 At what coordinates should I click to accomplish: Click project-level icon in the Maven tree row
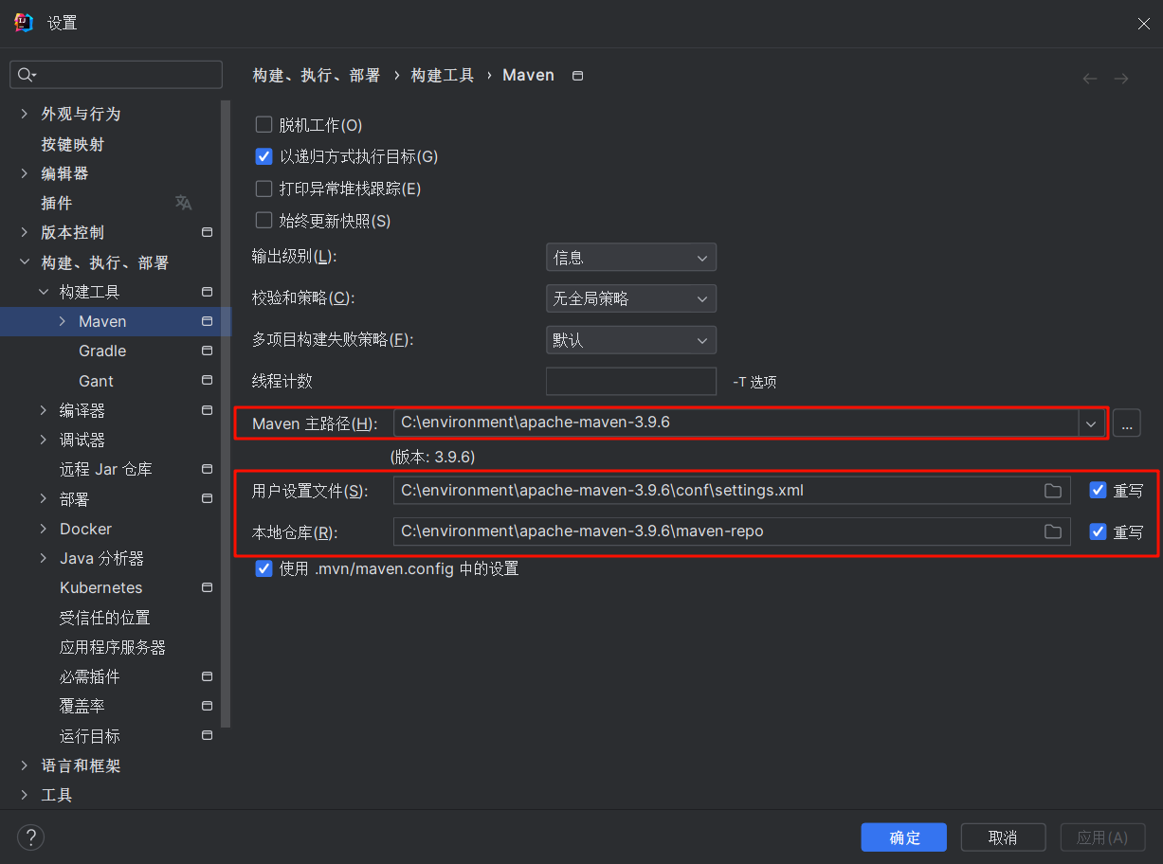point(207,321)
